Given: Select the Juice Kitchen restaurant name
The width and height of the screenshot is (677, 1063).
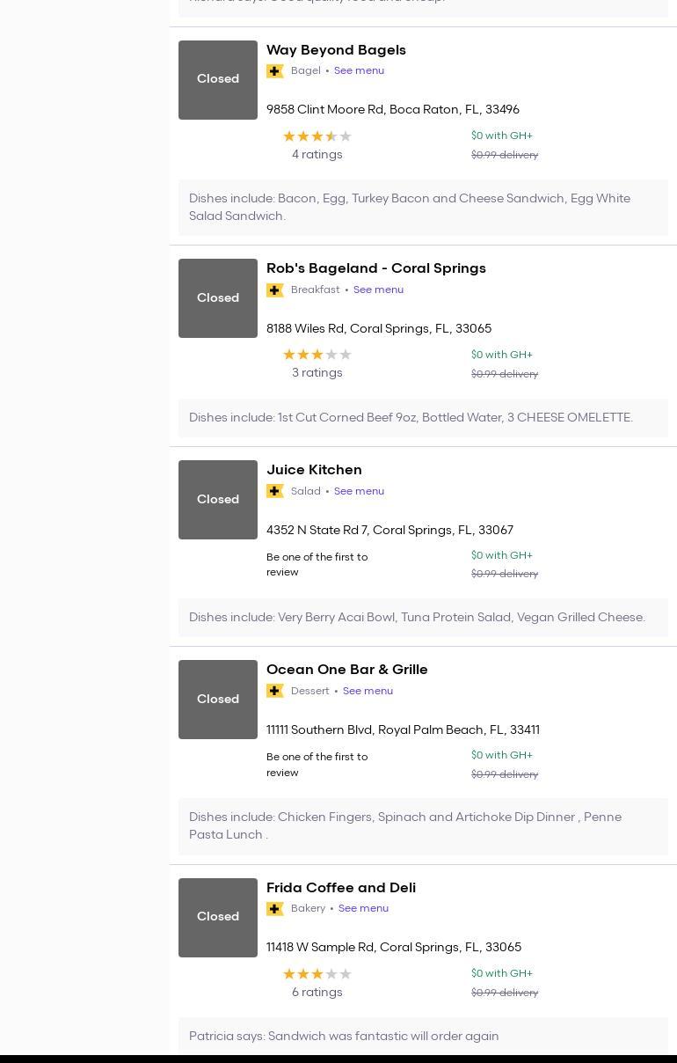Looking at the screenshot, I should (x=314, y=470).
